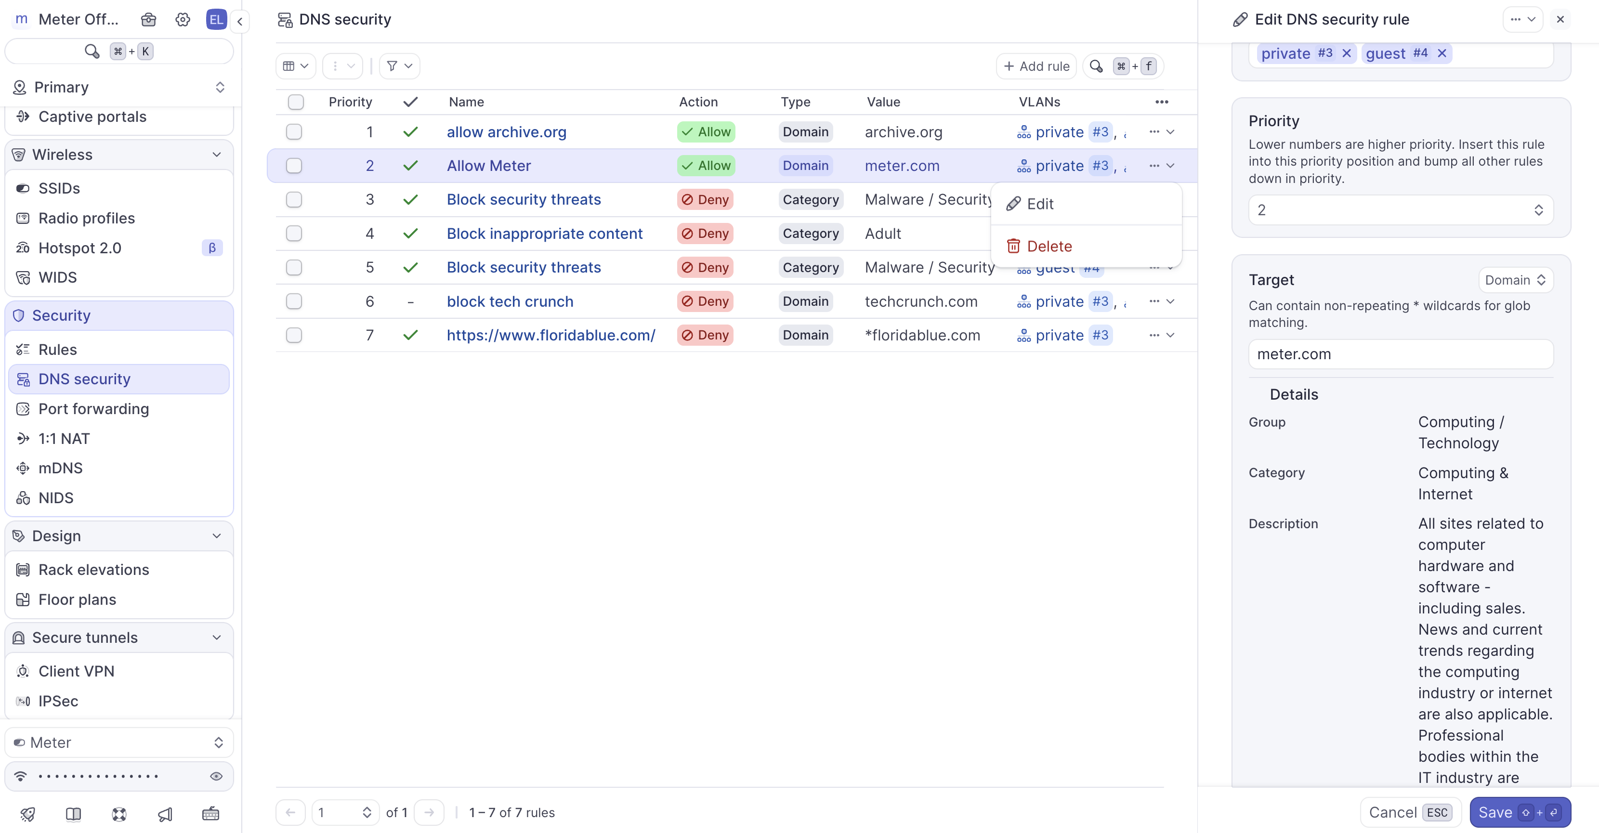Click the keyboard shortcuts icon
Image resolution: width=1599 pixels, height=833 pixels.
(210, 814)
